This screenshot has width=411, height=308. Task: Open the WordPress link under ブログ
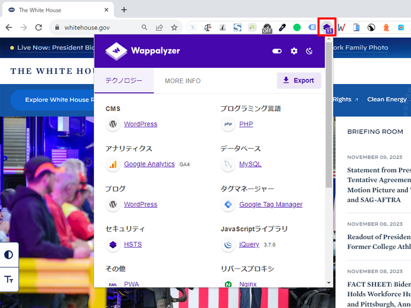pyautogui.click(x=140, y=204)
